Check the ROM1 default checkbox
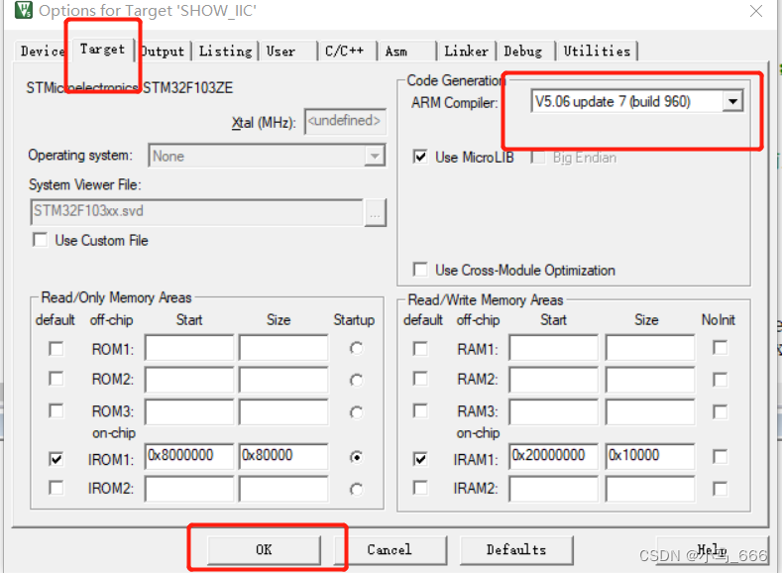 tap(56, 349)
